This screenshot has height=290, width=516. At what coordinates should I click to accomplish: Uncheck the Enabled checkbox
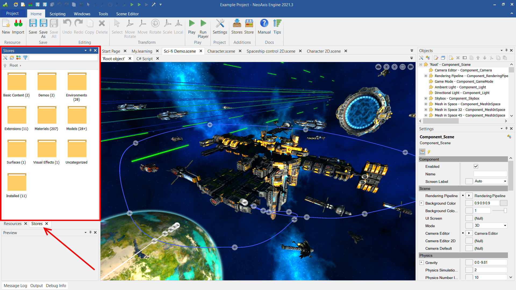coord(476,166)
